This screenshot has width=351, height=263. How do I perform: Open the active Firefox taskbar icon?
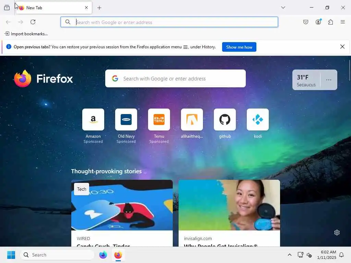click(x=118, y=255)
